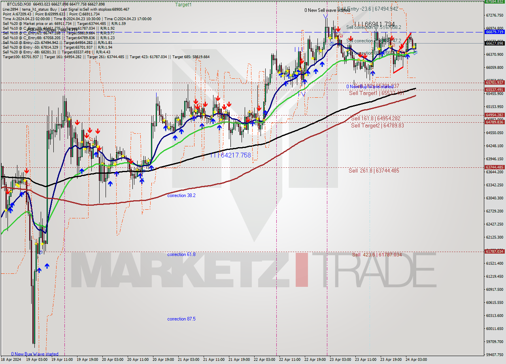Select '21 Apr 03:00' on time axis
This screenshot has width=506, height=364.
tap(188, 360)
